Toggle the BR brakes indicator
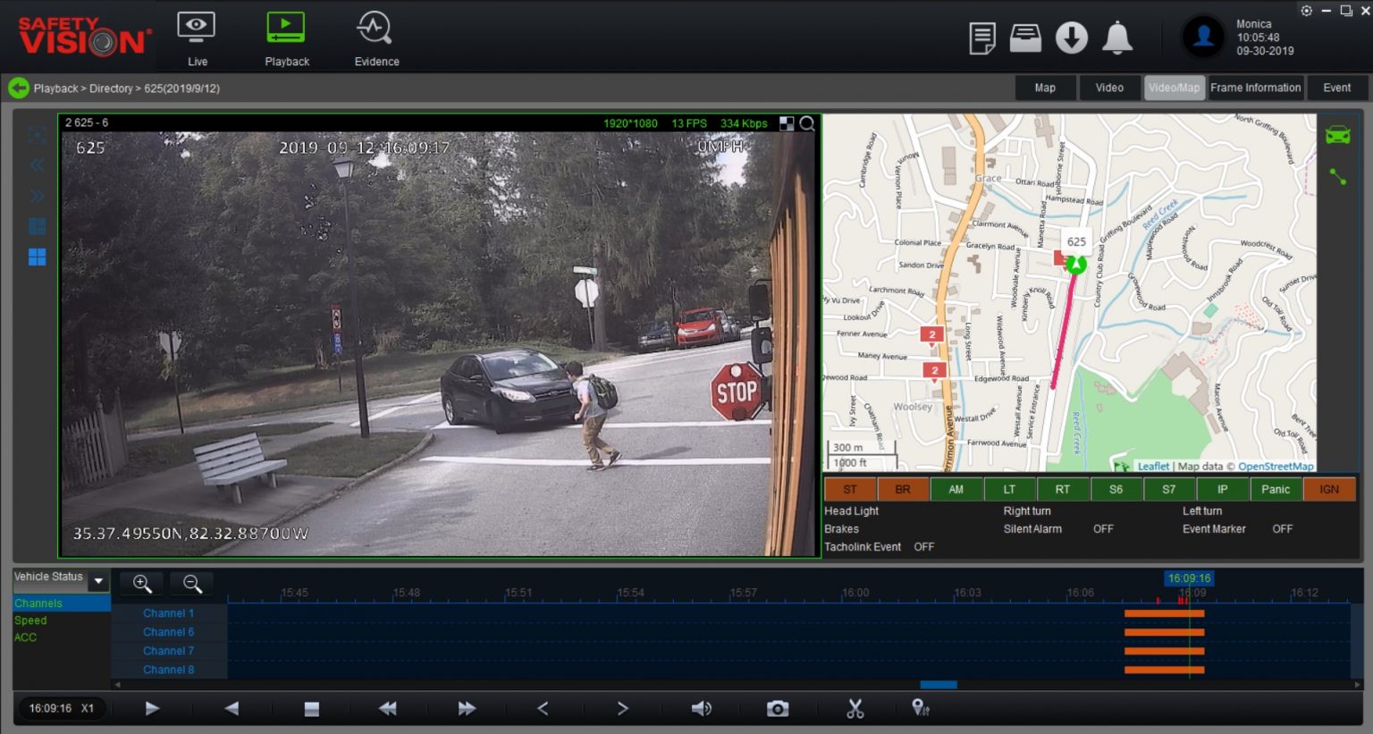 (903, 489)
